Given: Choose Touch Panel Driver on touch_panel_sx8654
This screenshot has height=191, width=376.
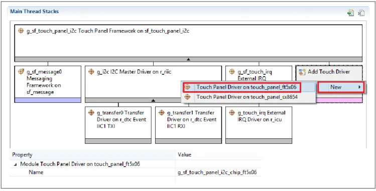Looking at the screenshot, I should 248,97.
